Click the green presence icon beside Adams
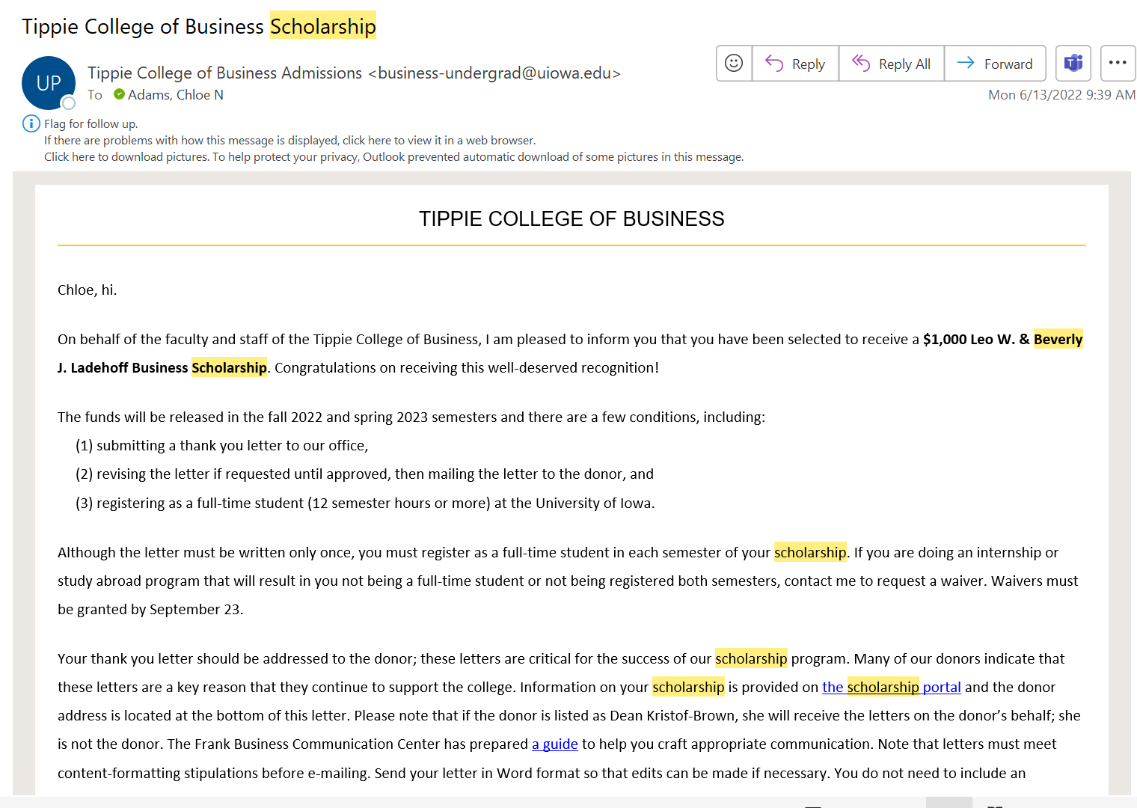1137x808 pixels. point(120,94)
